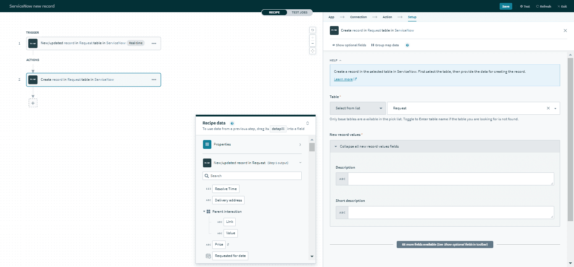Screen dimensions: 574x267
Task: Click the Recipe data search field
Action: [x=252, y=176]
